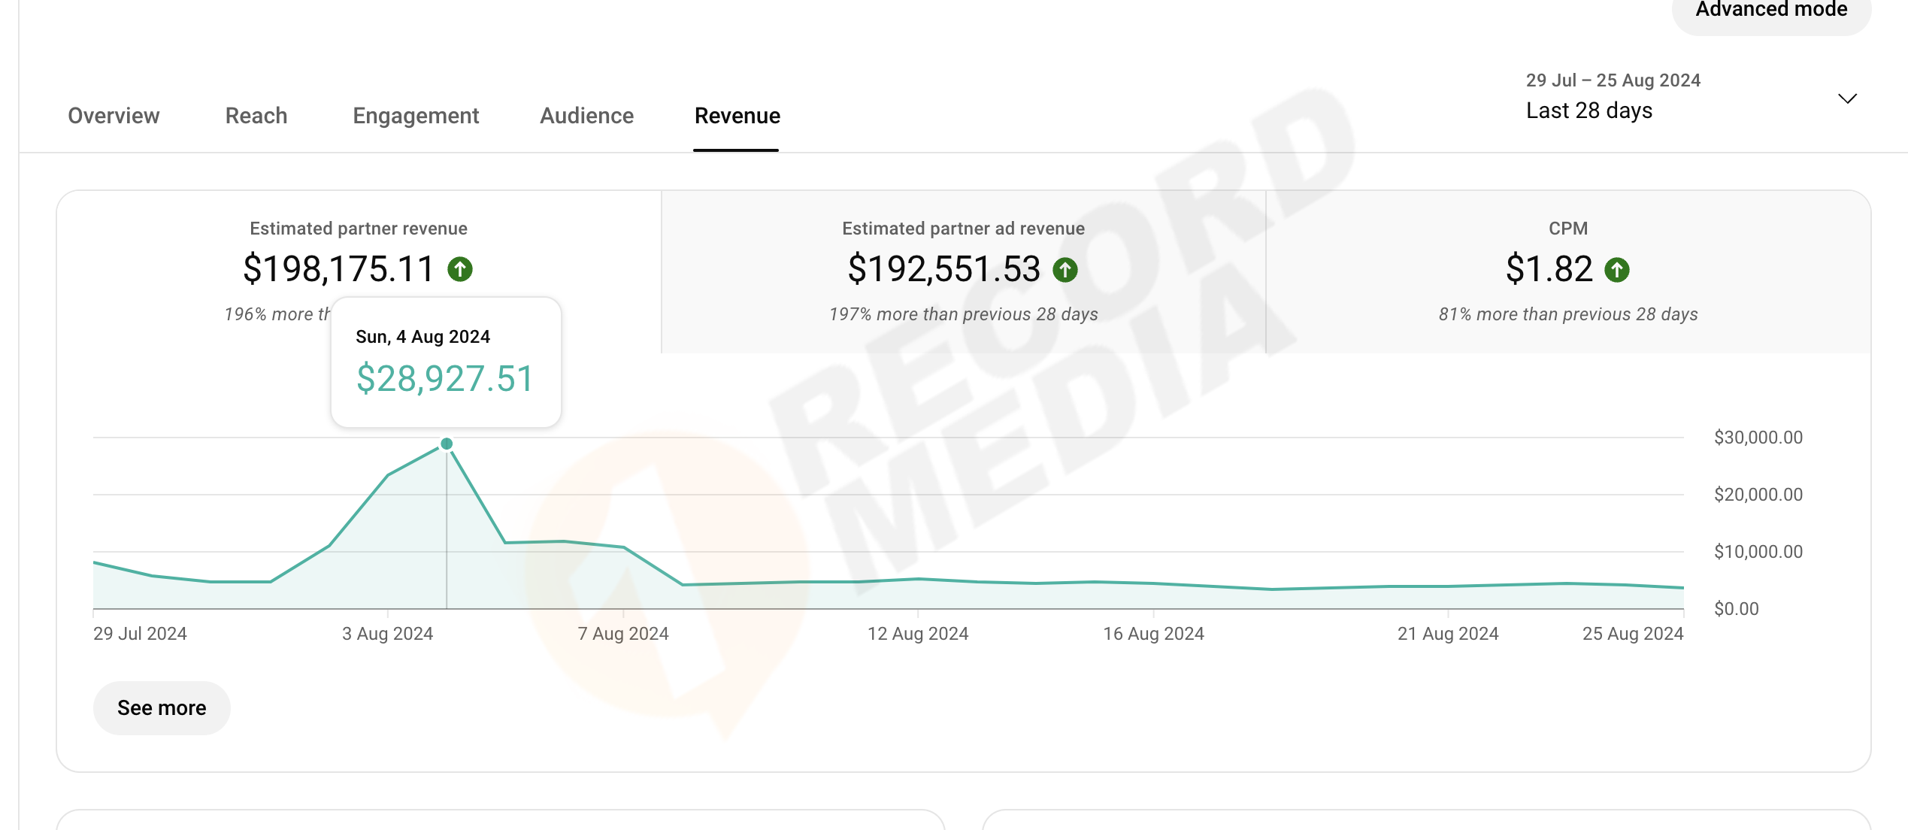Open the Engagement tab
Viewport: 1908px width, 830px height.
(x=416, y=116)
